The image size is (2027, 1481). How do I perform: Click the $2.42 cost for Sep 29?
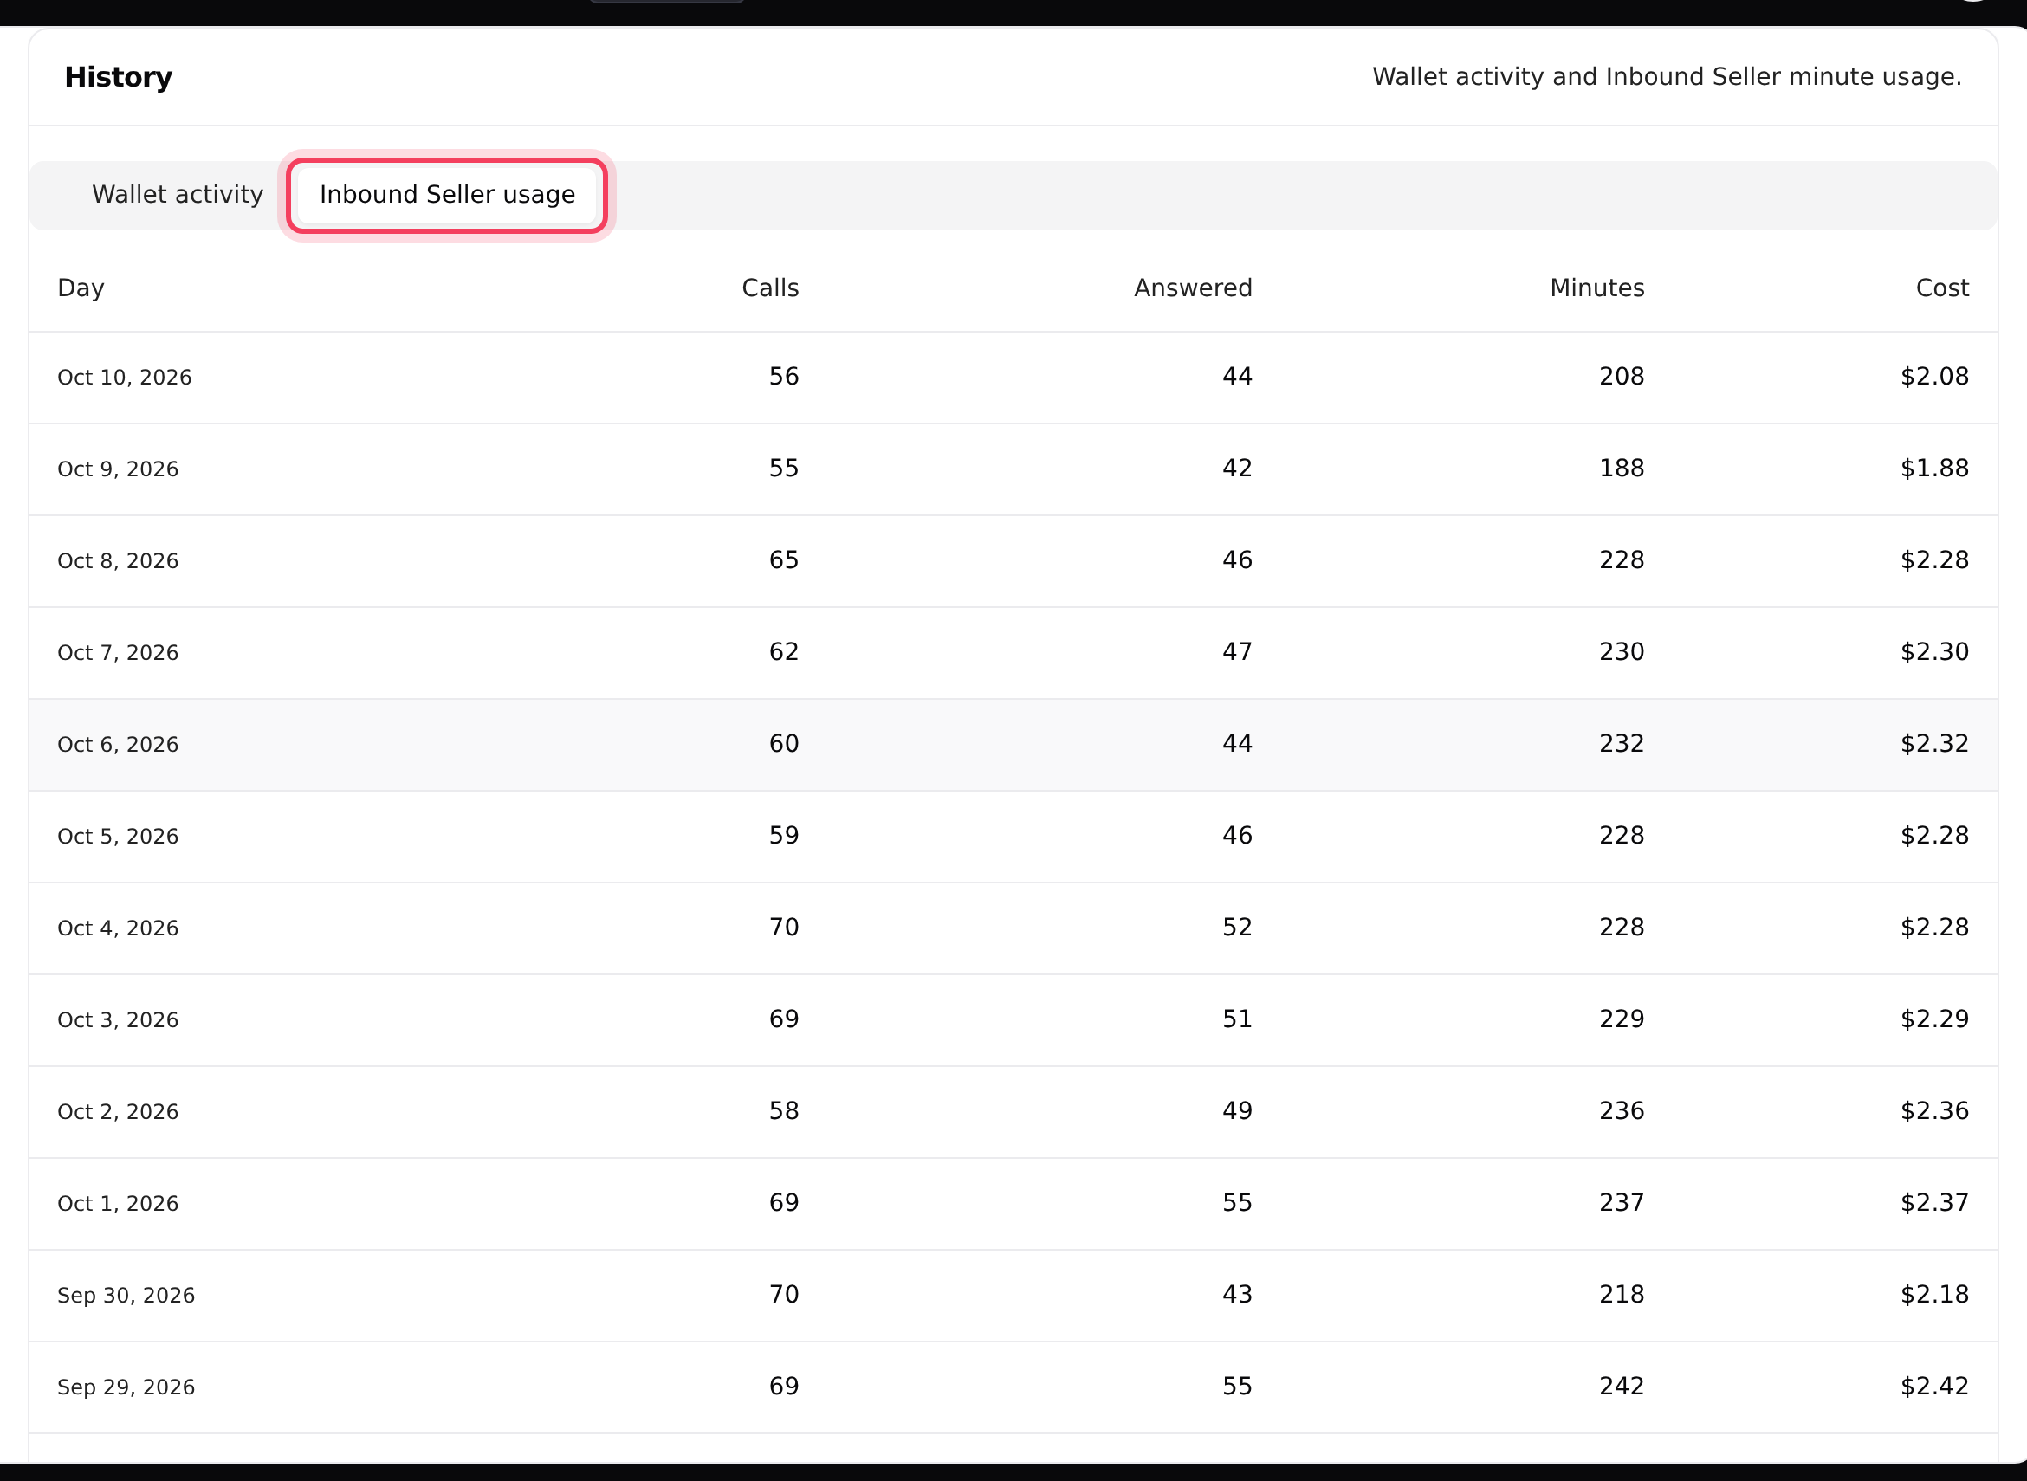[x=1934, y=1386]
